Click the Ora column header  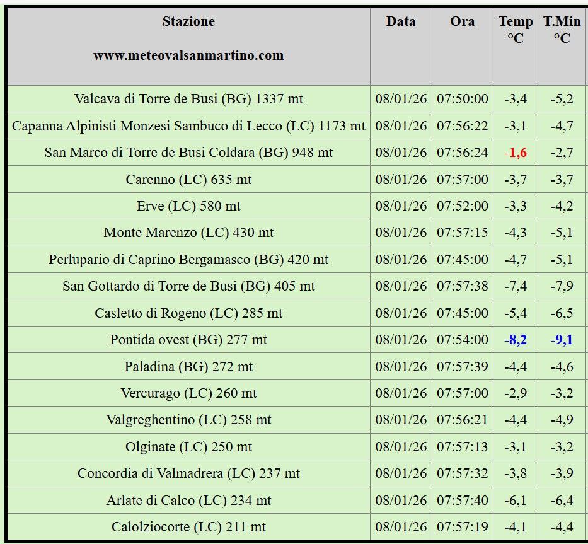(462, 21)
